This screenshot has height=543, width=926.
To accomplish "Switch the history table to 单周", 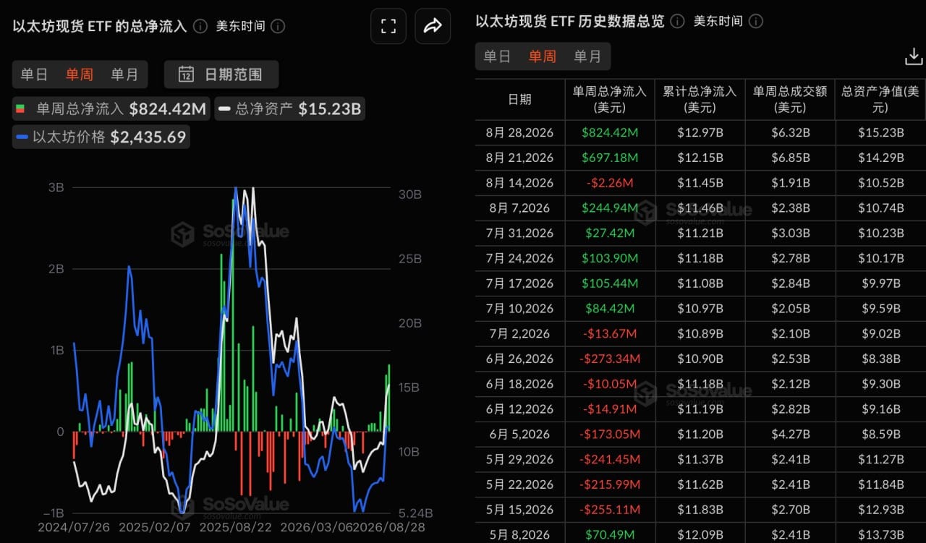I will click(x=542, y=56).
